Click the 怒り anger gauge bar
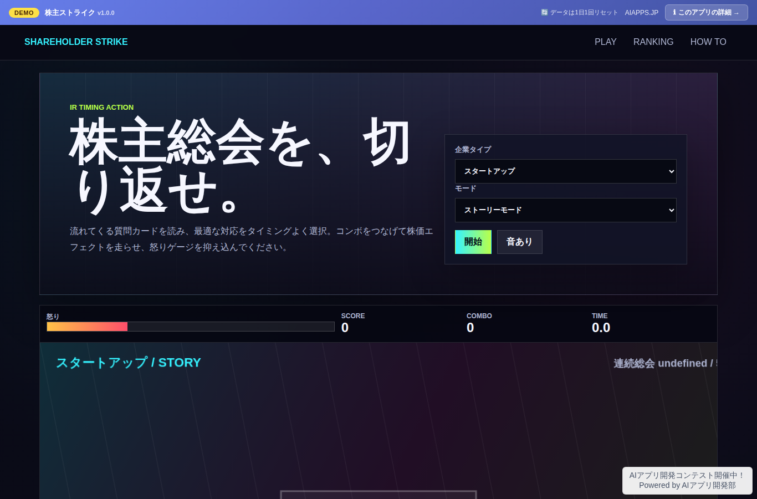Image resolution: width=757 pixels, height=499 pixels. point(191,327)
